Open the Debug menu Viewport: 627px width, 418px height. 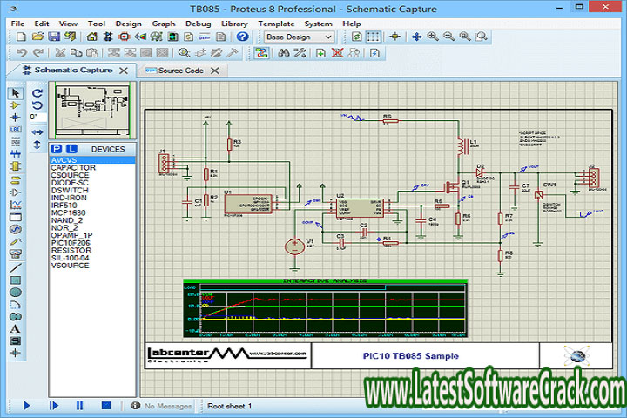coord(198,23)
